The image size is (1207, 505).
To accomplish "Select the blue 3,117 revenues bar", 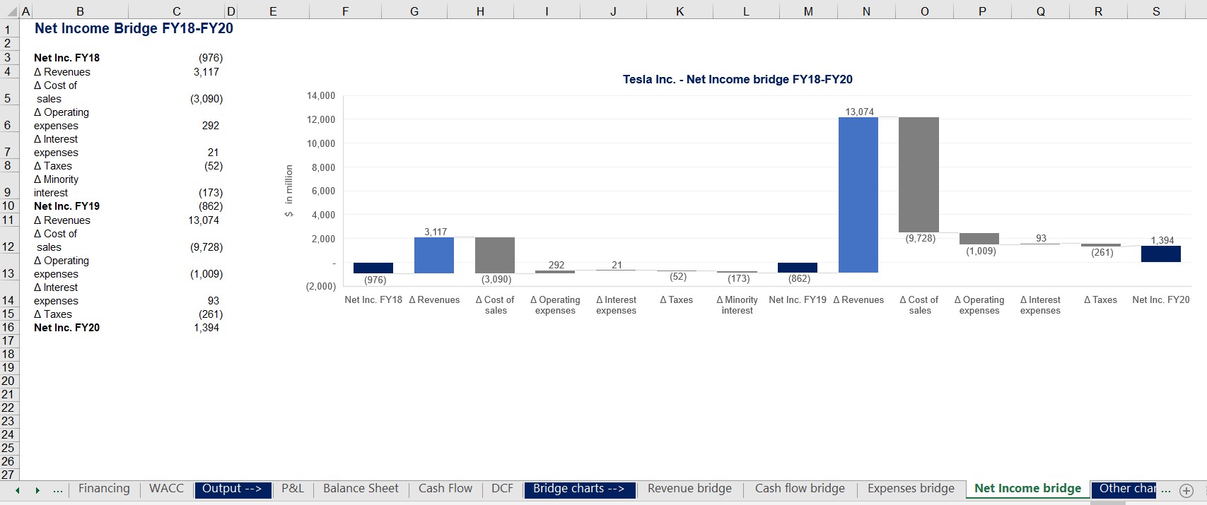I will (x=434, y=255).
